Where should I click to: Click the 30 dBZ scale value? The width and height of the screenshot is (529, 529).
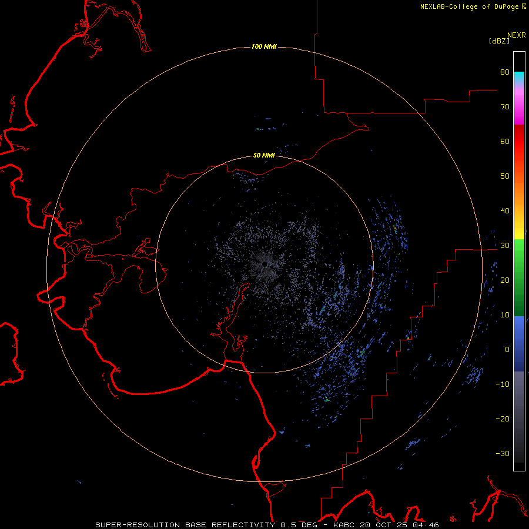pos(505,245)
